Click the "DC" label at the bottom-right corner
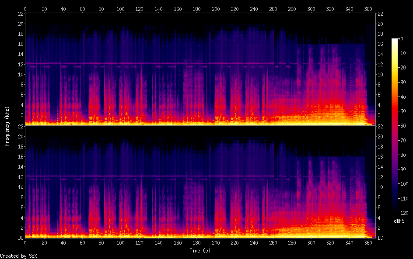This screenshot has width=413, height=259. 381,238
